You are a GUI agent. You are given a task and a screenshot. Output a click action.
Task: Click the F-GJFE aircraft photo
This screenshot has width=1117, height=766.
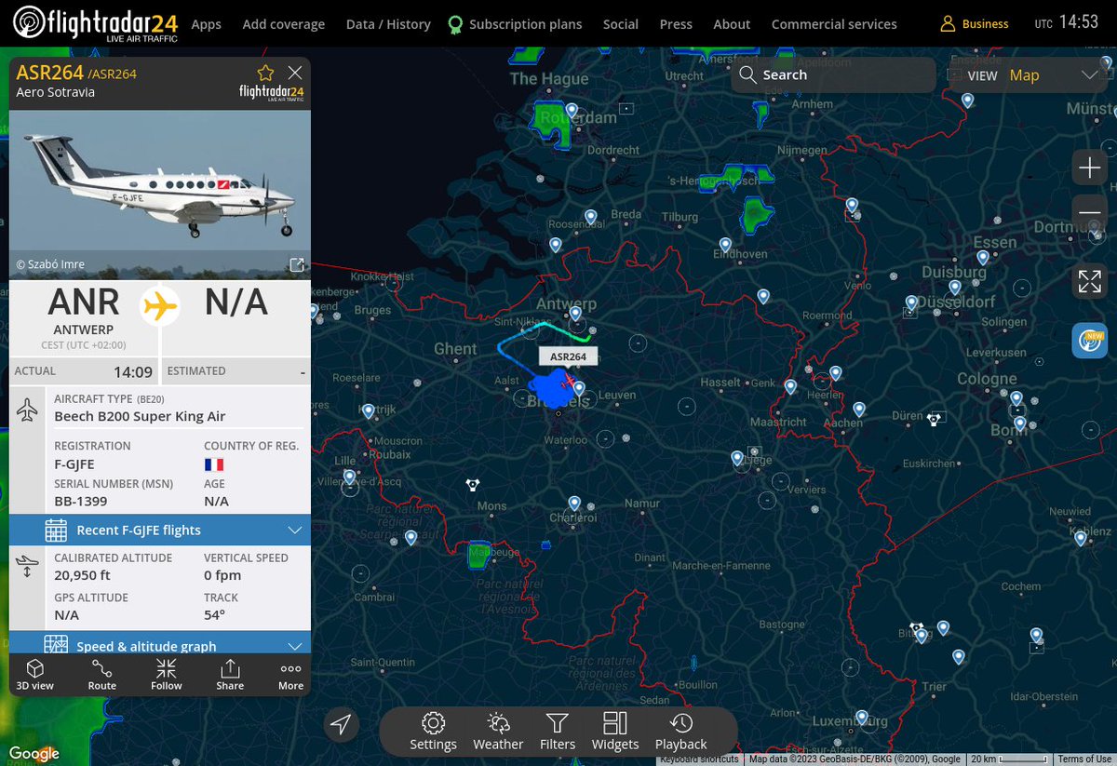pyautogui.click(x=160, y=195)
